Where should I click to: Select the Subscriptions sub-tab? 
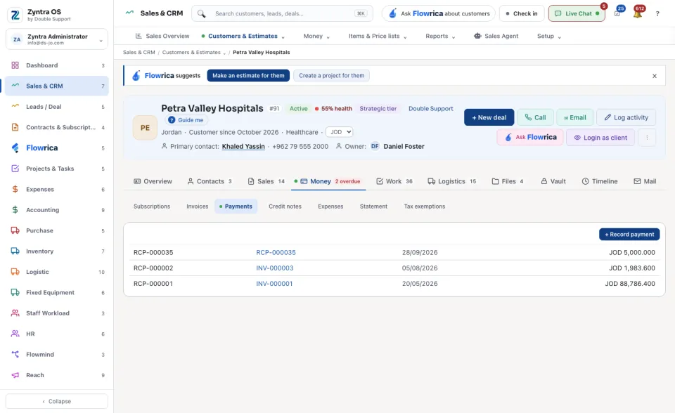[x=152, y=206]
